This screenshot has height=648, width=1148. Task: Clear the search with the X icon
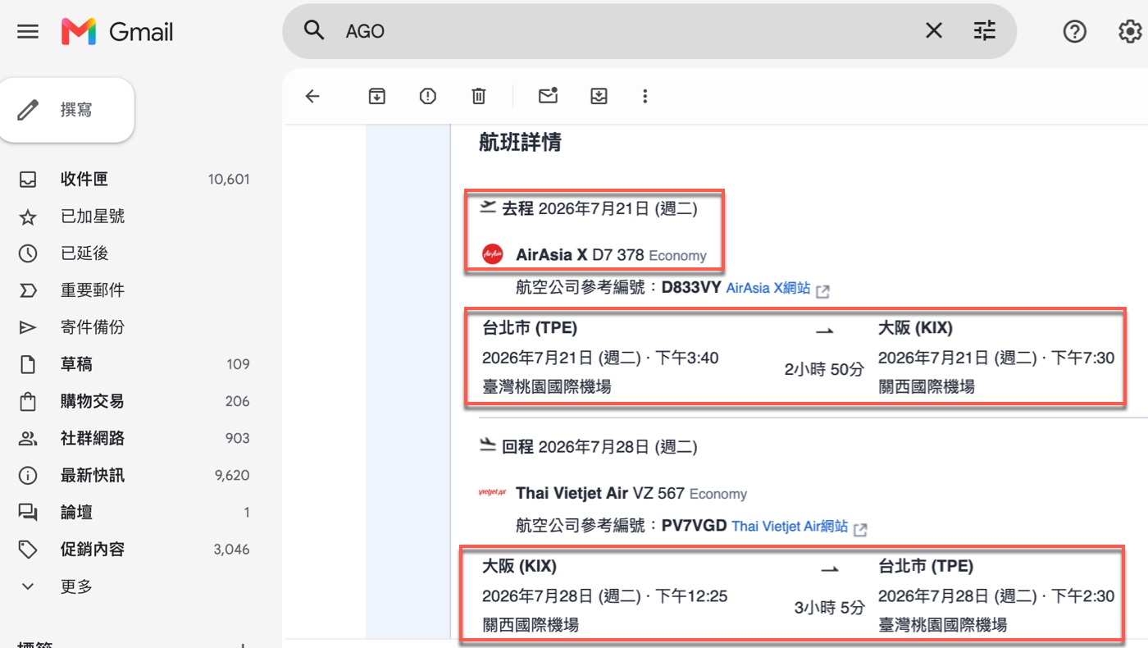pos(933,31)
